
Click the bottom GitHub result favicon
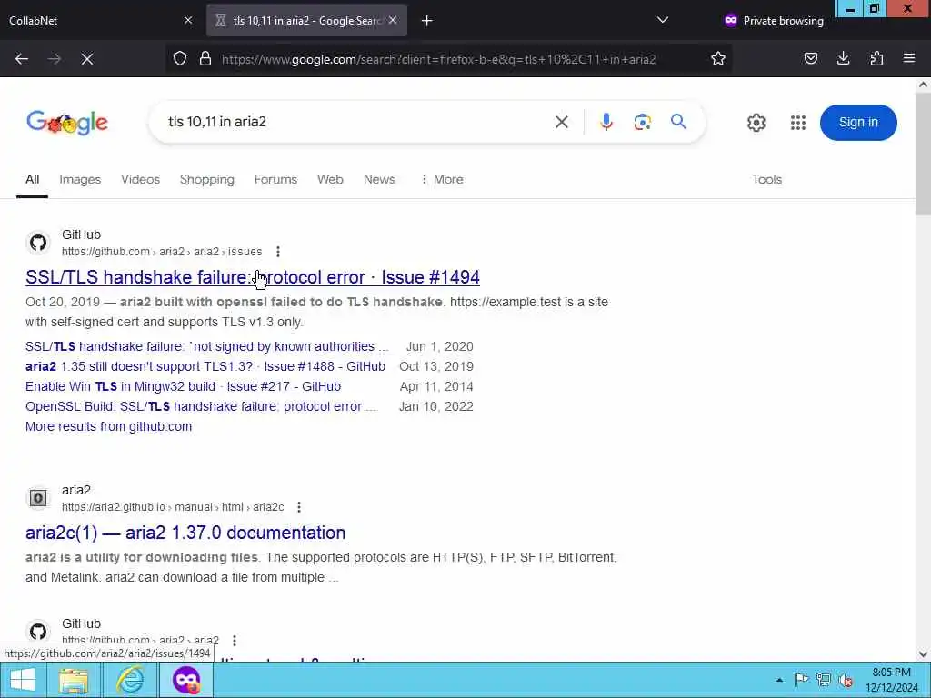(x=38, y=632)
